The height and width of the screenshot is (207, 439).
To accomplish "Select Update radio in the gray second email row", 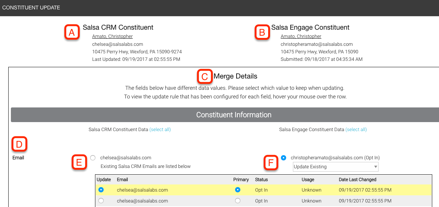I will (101, 201).
